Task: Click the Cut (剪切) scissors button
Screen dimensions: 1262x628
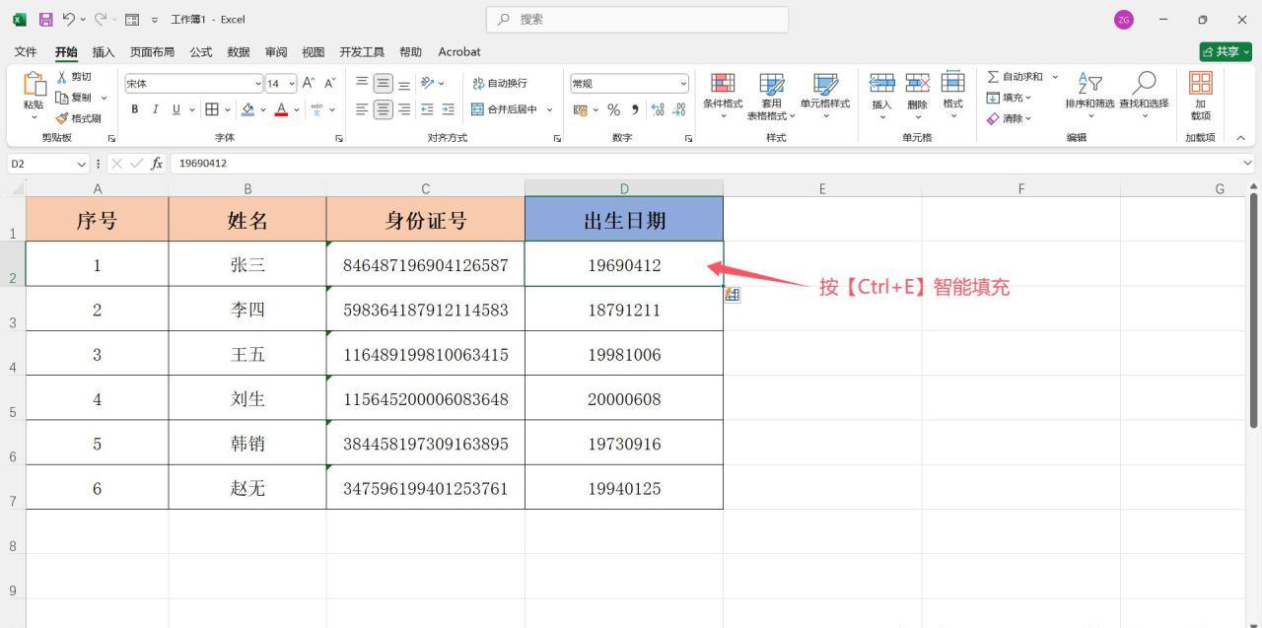Action: coord(74,77)
